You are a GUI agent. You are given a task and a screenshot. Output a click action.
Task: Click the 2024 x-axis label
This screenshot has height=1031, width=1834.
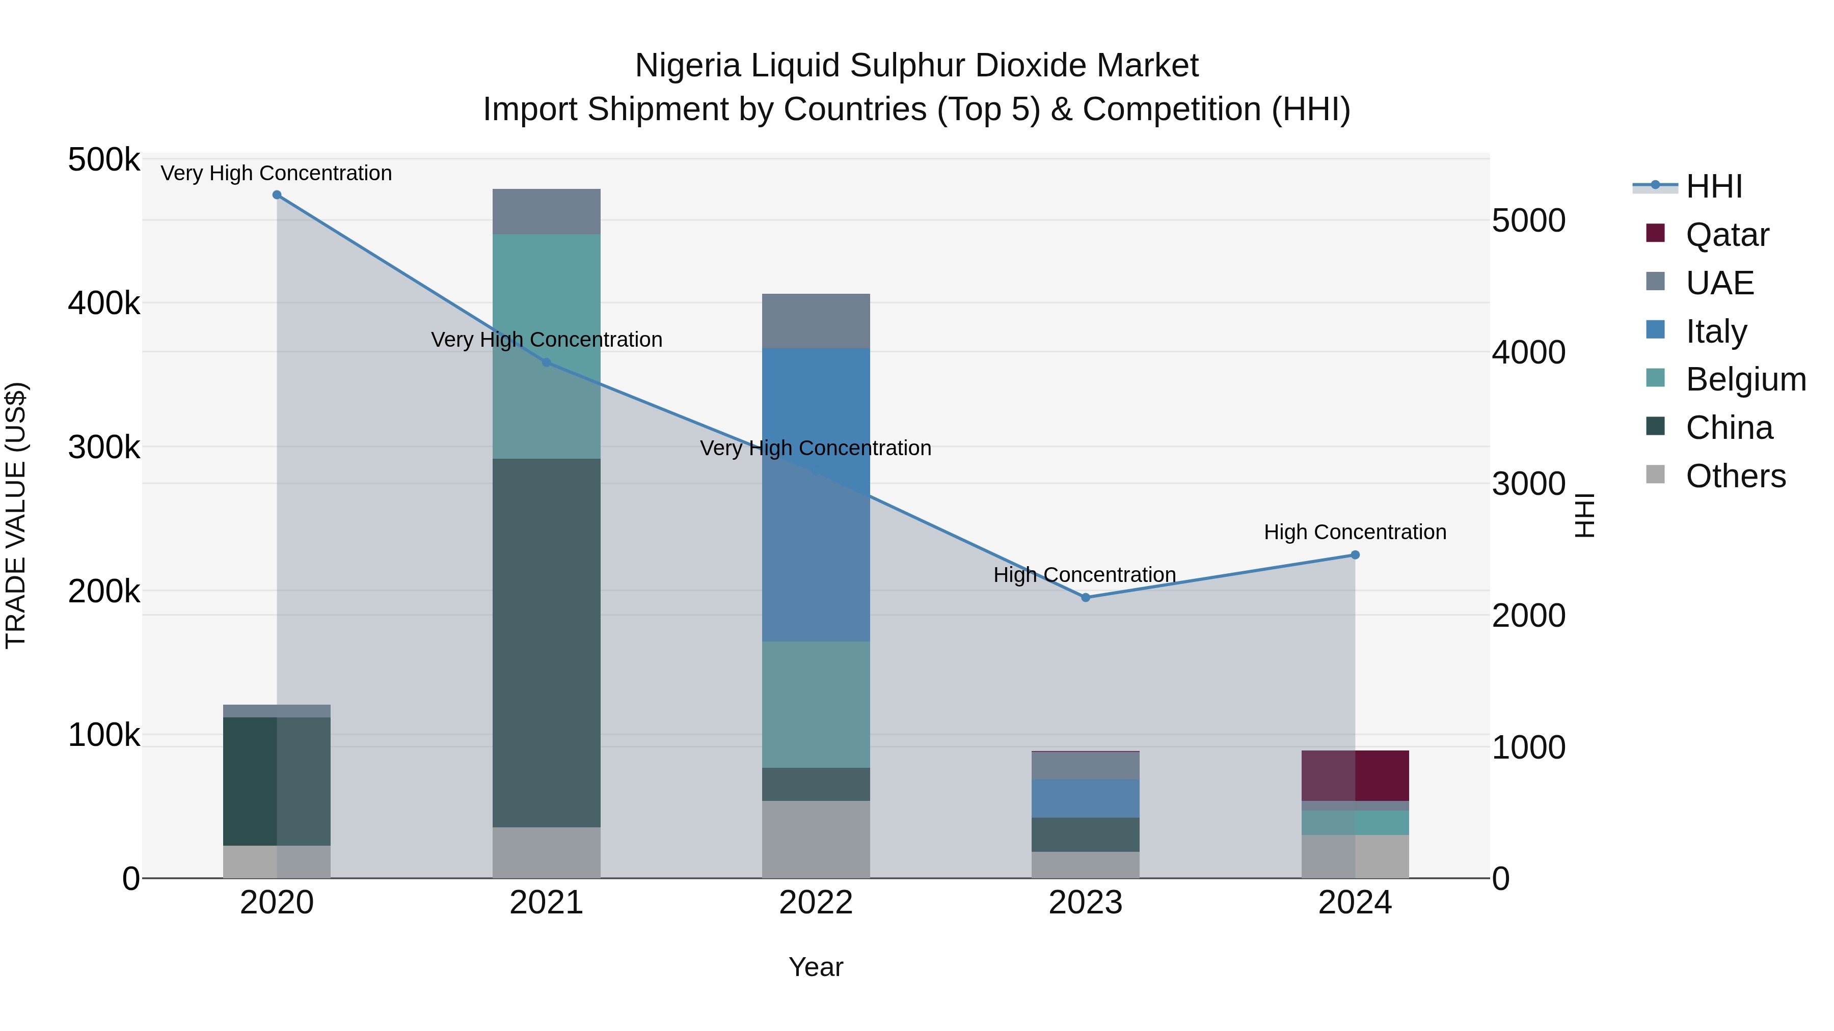(x=1355, y=903)
